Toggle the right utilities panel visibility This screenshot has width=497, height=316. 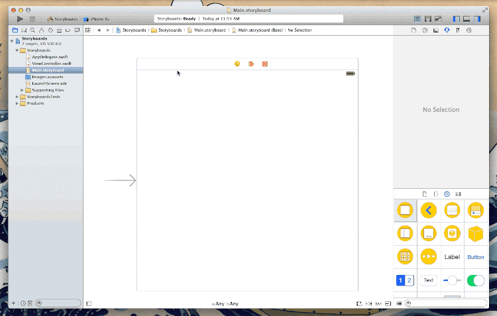[477, 19]
